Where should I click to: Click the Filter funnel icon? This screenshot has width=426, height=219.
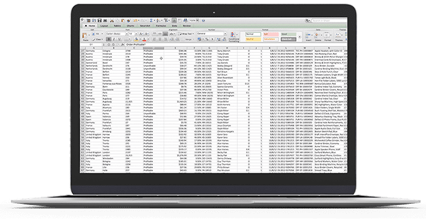click(166, 21)
